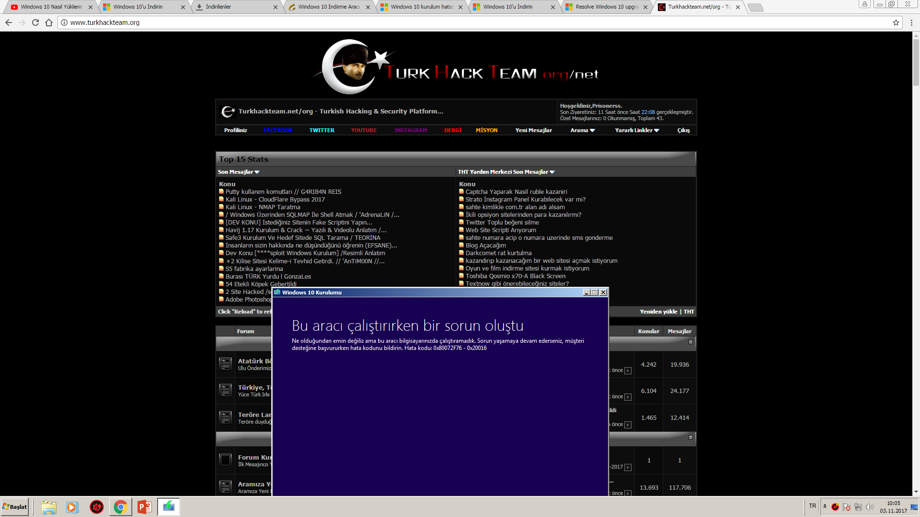Screen dimensions: 920x517
Task: Close the 'İndirilenler' tab
Action: pyautogui.click(x=276, y=7)
